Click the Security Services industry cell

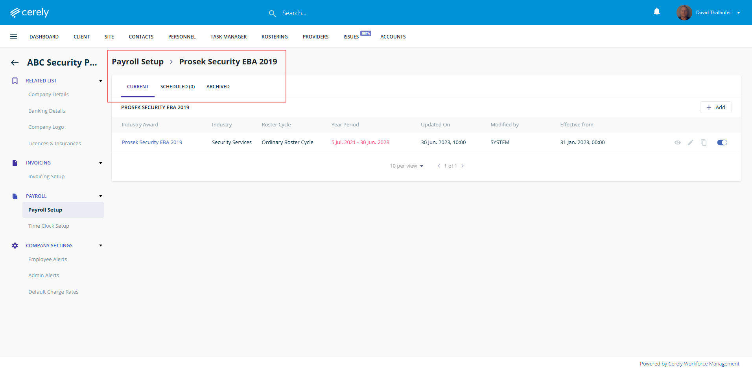[x=232, y=142]
